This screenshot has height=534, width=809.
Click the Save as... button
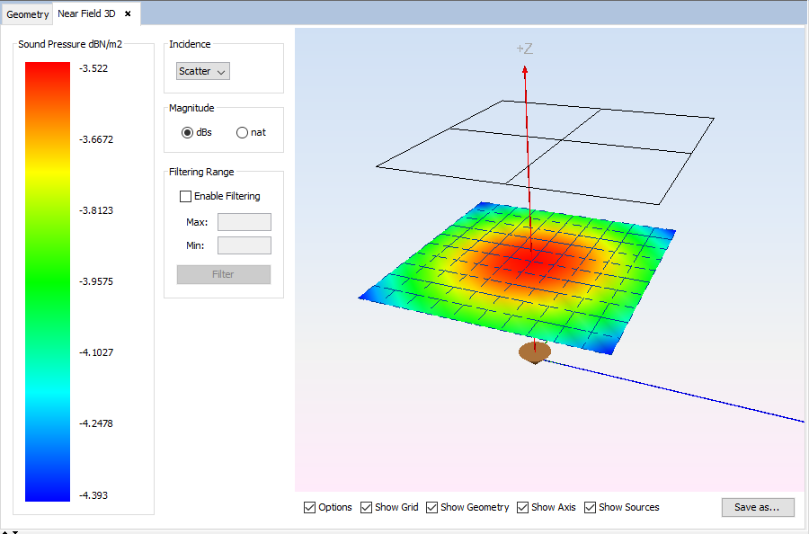tap(757, 507)
